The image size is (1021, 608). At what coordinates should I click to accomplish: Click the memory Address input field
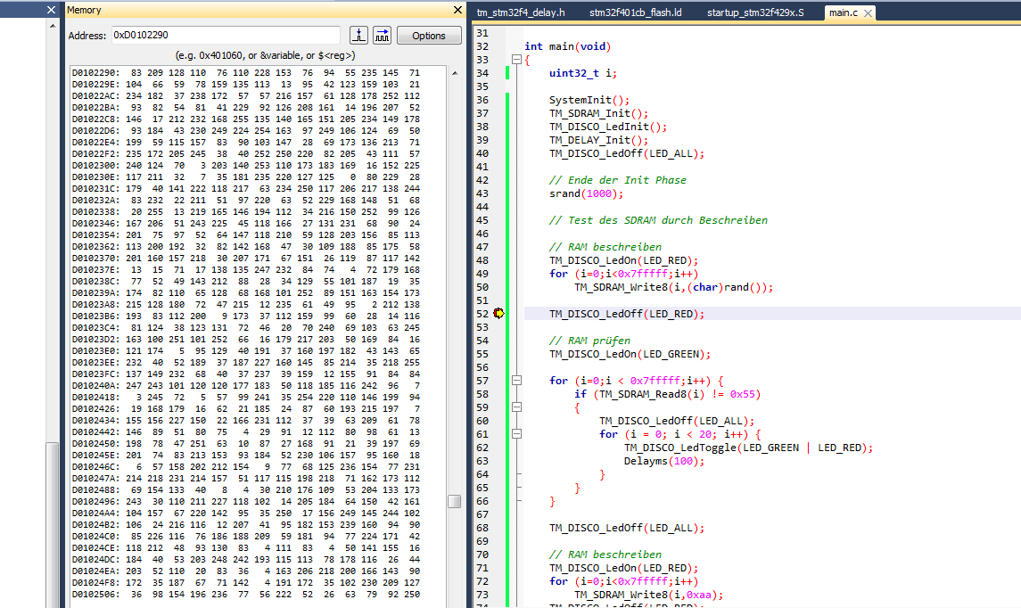[224, 36]
